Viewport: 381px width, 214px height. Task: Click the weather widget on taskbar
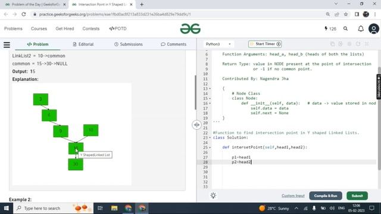click(x=274, y=208)
